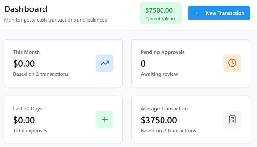Click the green plus icon in Last 30 Days
This screenshot has height=147, width=257.
(105, 120)
